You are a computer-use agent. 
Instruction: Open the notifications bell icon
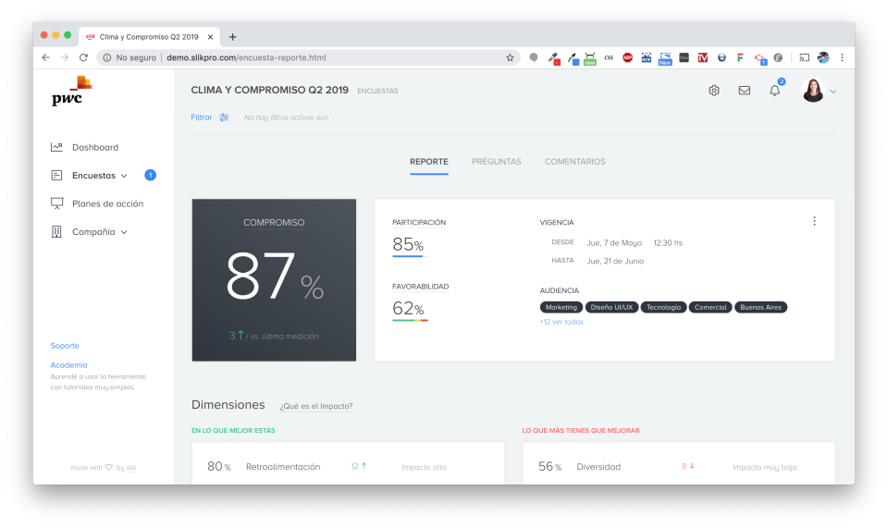click(775, 91)
